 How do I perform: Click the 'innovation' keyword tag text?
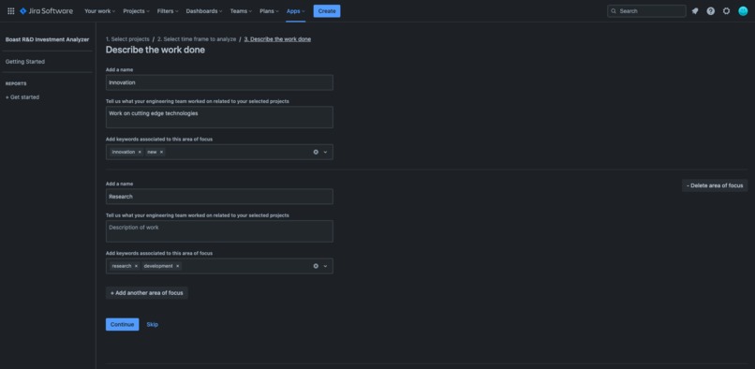point(124,152)
